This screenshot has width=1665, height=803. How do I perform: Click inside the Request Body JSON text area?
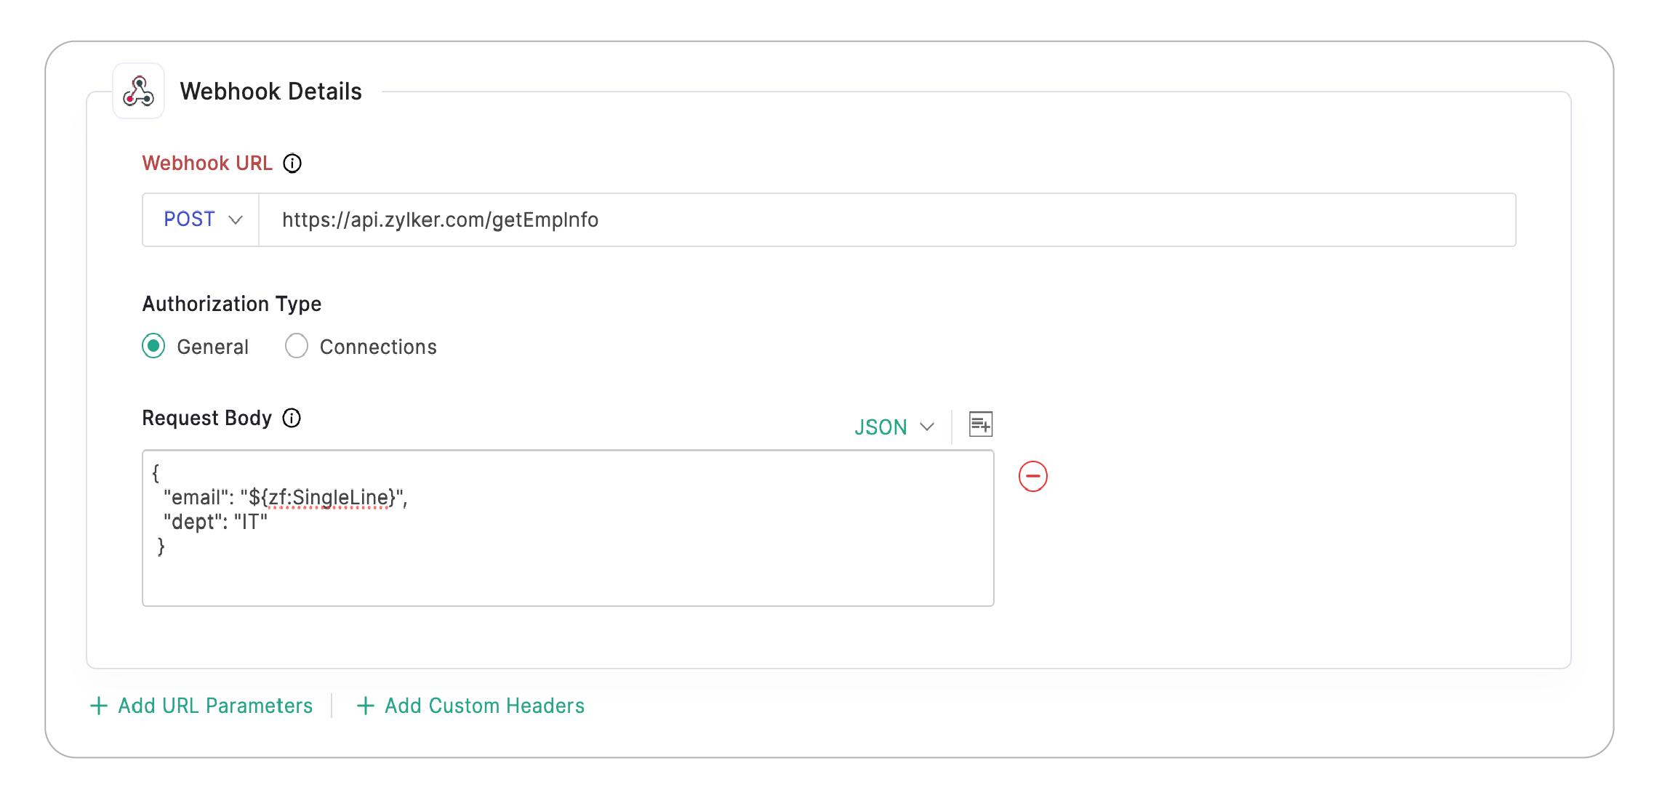tap(567, 567)
